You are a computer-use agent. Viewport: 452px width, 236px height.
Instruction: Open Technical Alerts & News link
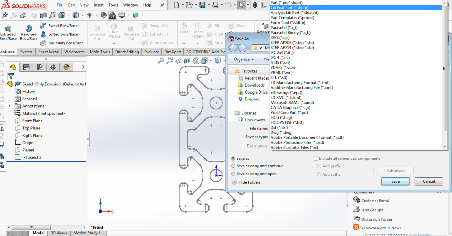(380, 228)
